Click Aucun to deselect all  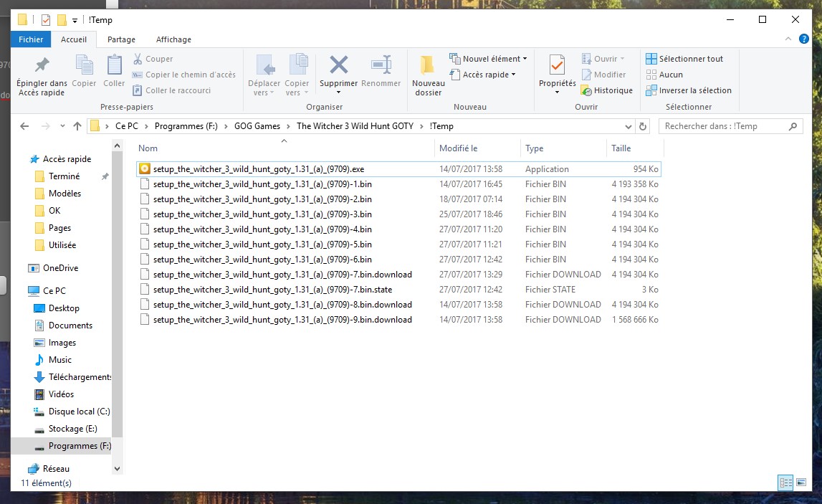point(664,75)
